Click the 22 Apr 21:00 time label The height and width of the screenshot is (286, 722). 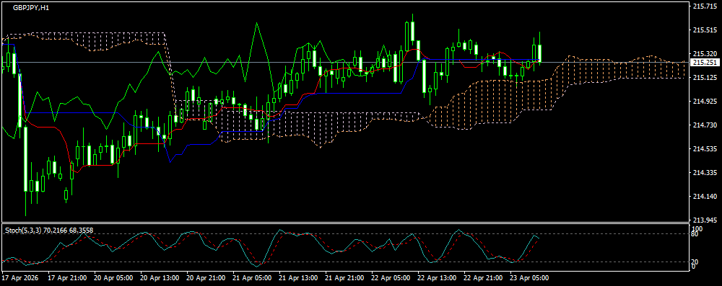[x=484, y=278]
